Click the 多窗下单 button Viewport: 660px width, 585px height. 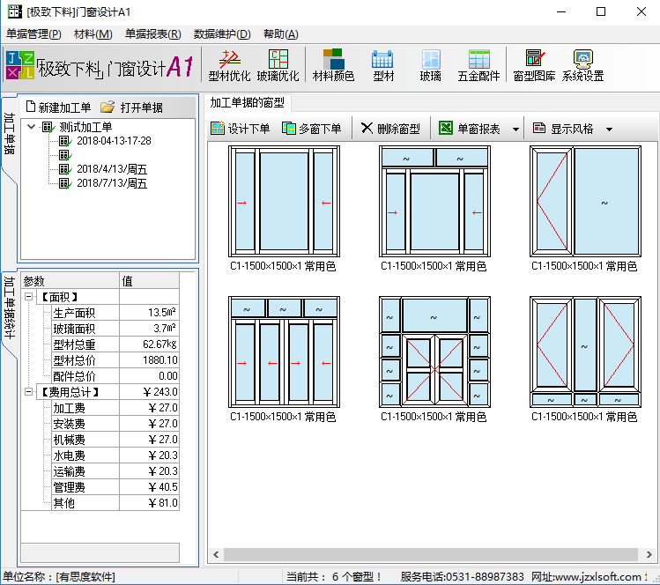pyautogui.click(x=312, y=129)
